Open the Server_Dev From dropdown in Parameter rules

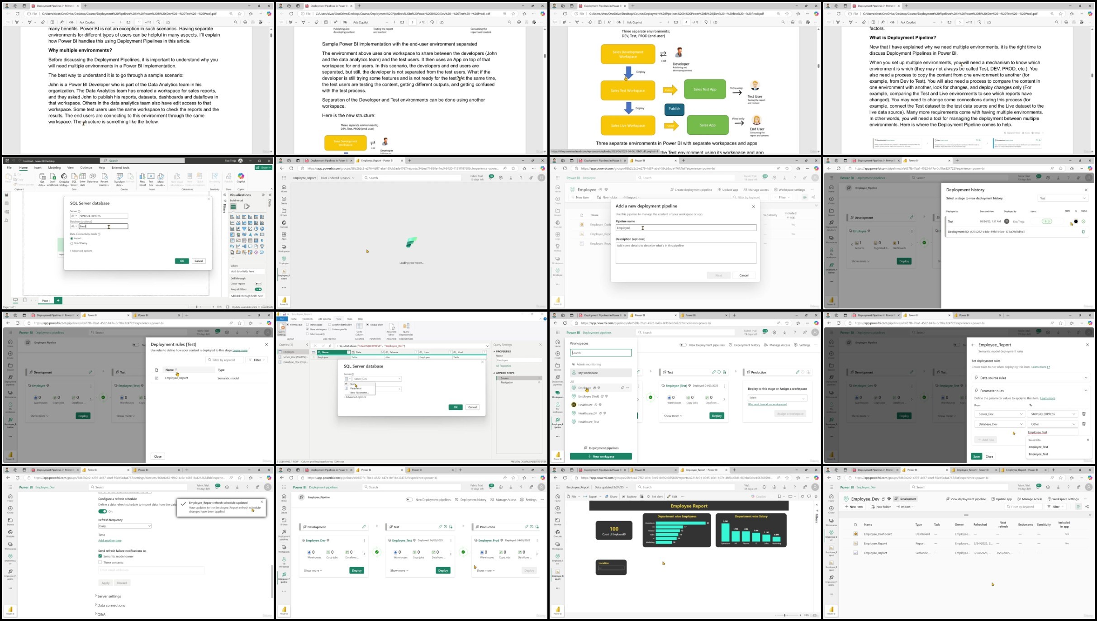tap(1000, 414)
